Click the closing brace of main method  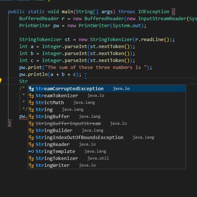(10, 123)
